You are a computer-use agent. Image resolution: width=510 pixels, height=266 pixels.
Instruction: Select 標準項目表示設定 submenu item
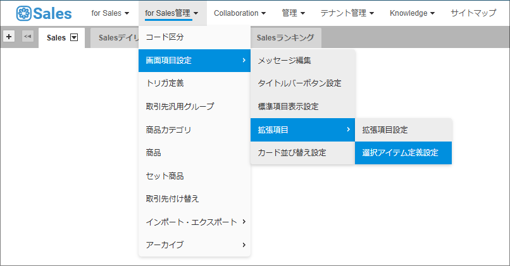302,107
